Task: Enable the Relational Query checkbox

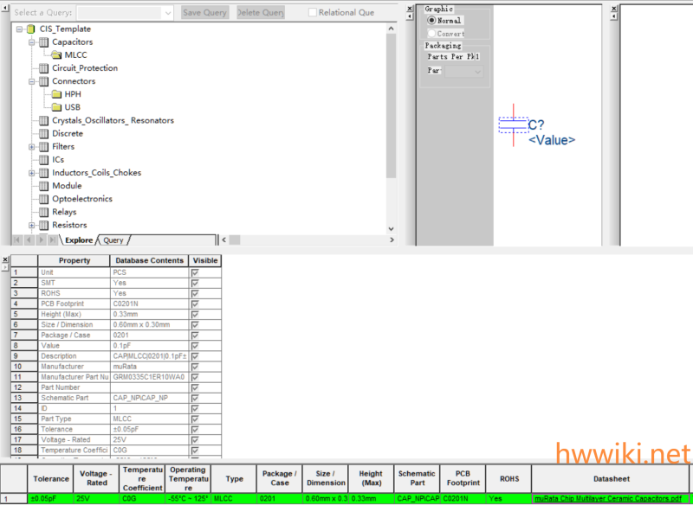Action: coord(313,12)
